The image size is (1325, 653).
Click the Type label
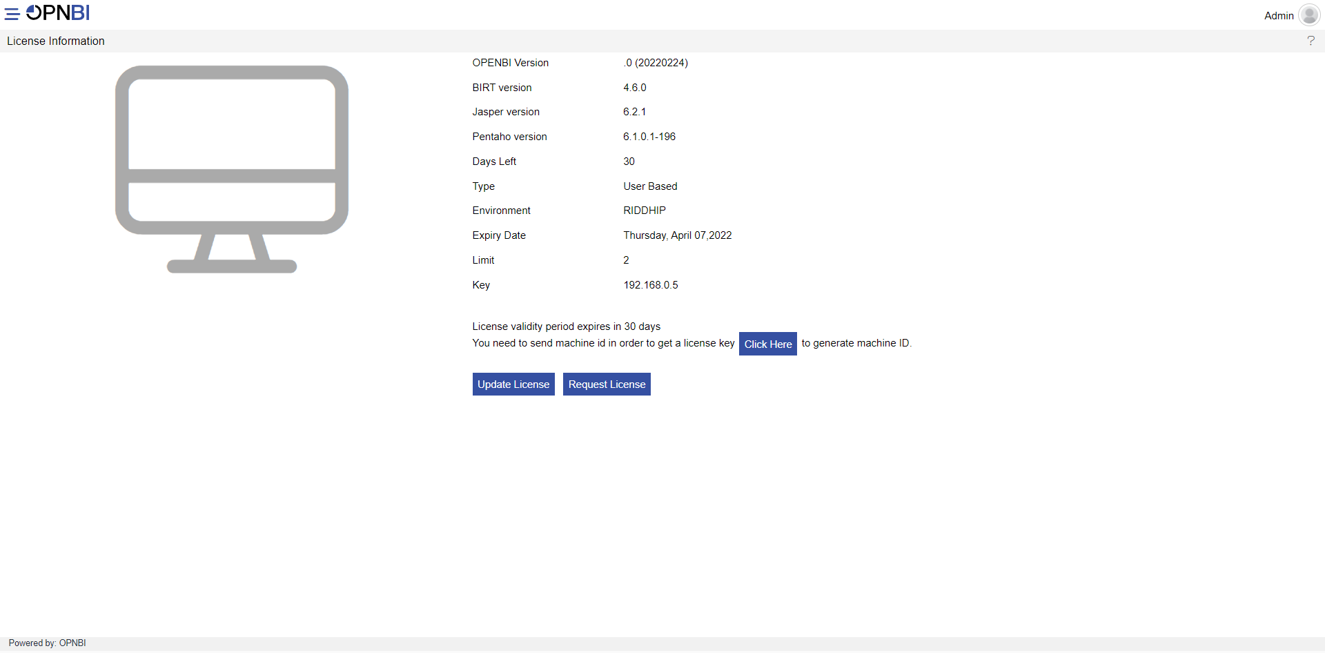point(483,186)
